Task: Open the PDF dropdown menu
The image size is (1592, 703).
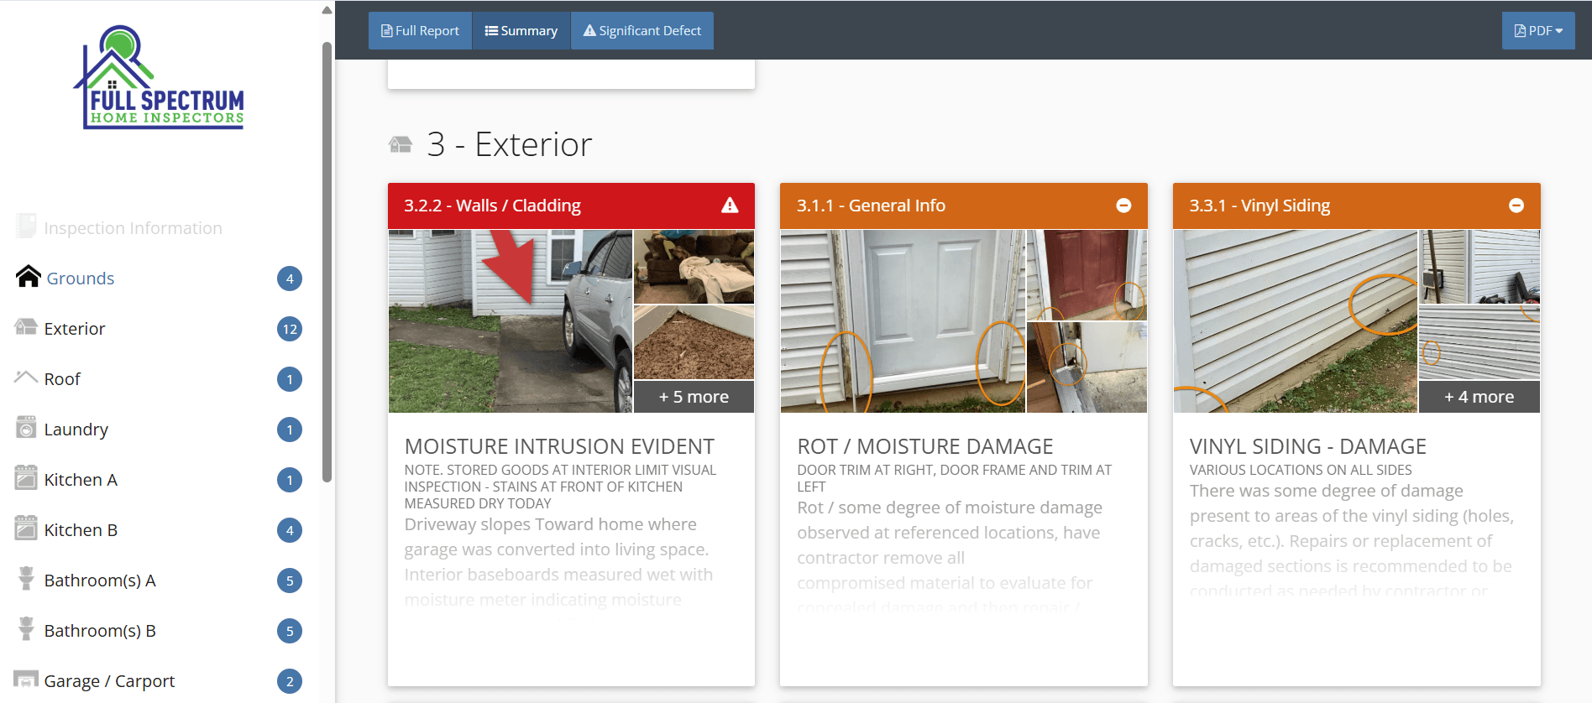Action: [x=1538, y=30]
